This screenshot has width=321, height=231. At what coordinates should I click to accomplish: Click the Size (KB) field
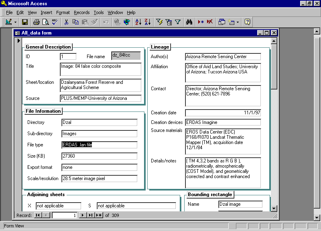pyautogui.click(x=99, y=156)
